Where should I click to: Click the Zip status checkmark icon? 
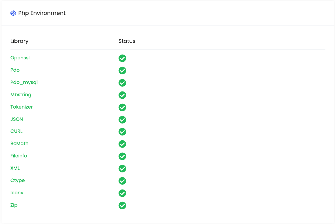pos(122,205)
